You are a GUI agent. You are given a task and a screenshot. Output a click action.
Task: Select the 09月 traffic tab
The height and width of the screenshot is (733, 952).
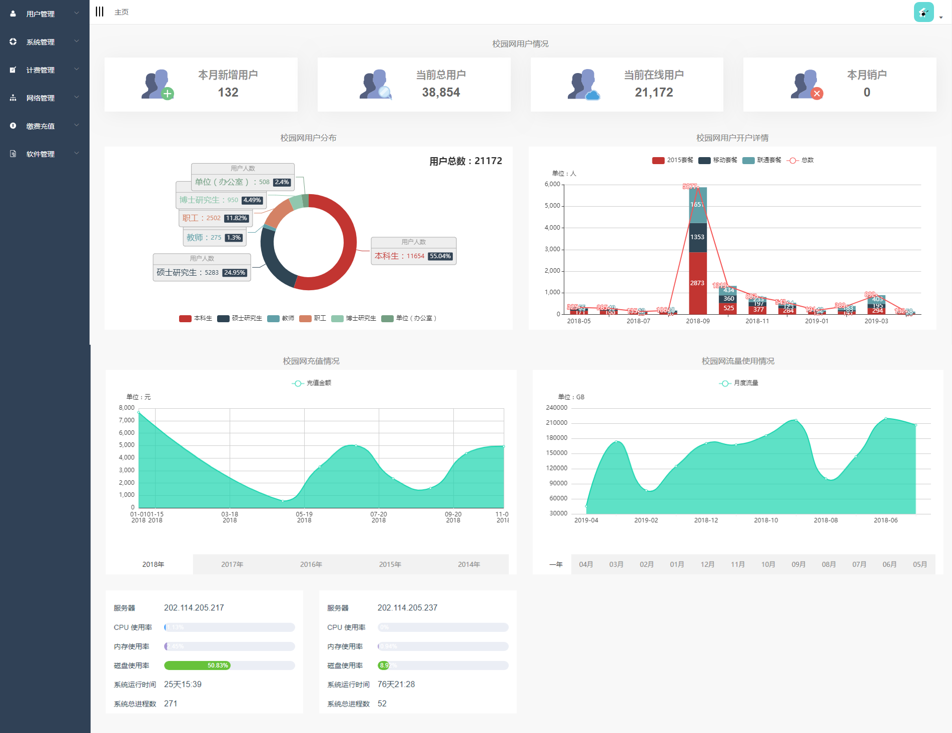point(798,564)
